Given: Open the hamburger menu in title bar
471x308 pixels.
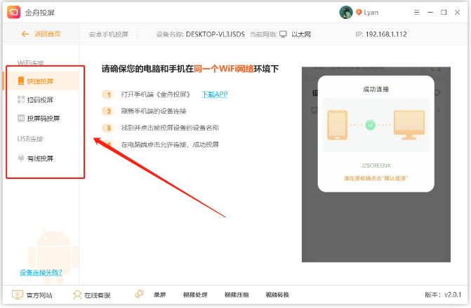Looking at the screenshot, I should (x=417, y=13).
